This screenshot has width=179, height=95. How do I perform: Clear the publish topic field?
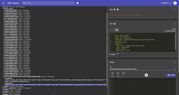[x=175, y=69]
